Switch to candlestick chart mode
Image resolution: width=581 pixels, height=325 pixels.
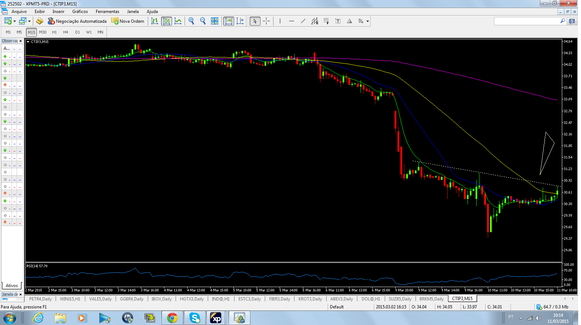pos(167,21)
